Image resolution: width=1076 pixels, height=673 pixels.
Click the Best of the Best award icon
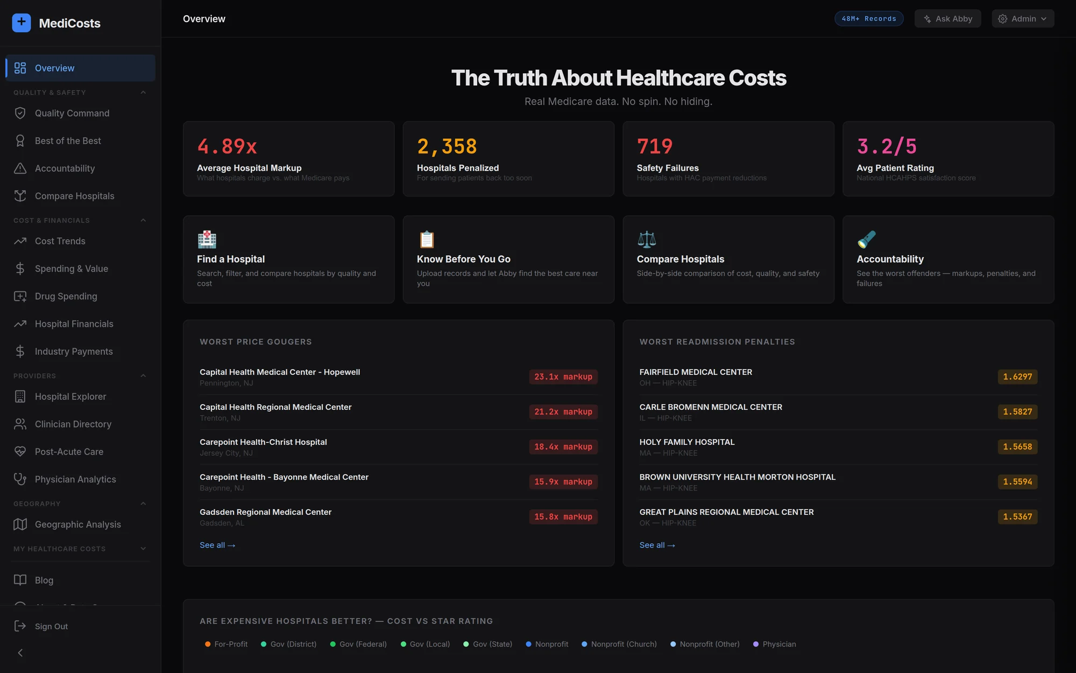(20, 141)
